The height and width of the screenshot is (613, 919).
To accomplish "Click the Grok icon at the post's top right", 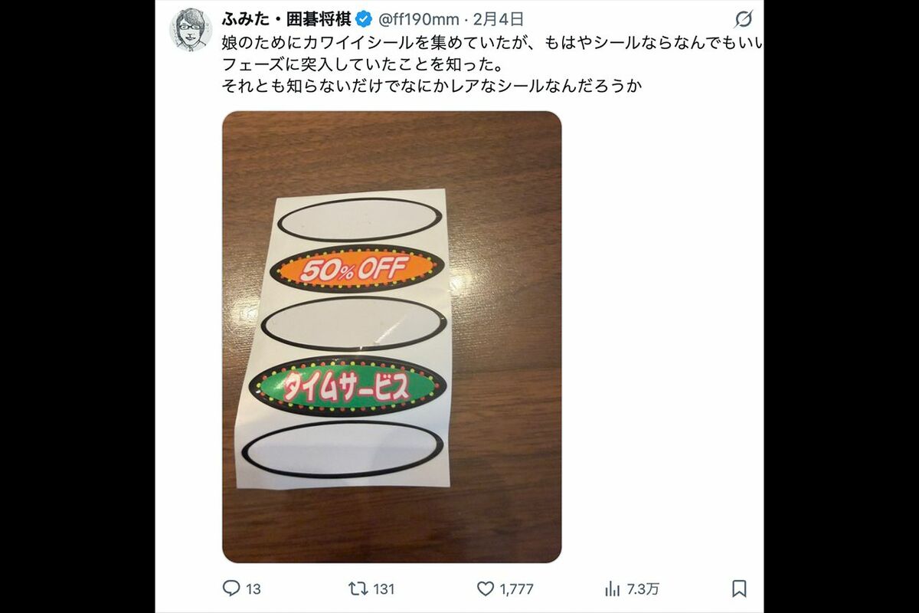I will [x=743, y=19].
